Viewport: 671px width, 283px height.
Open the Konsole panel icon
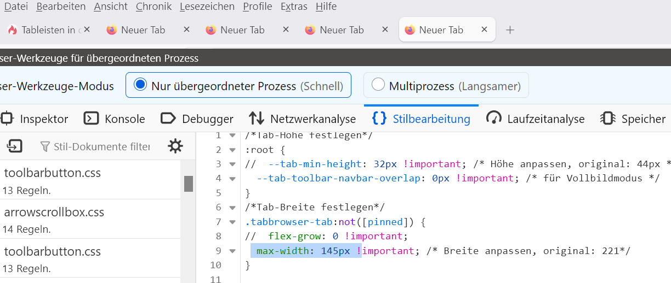click(91, 119)
